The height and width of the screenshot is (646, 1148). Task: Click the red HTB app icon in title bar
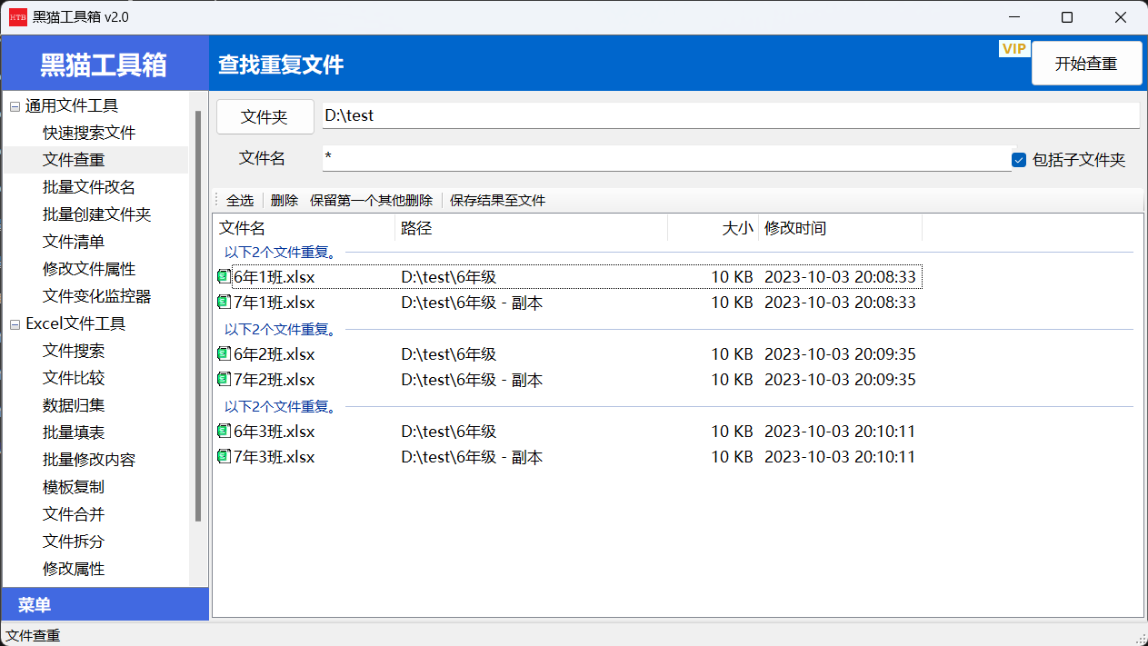17,16
